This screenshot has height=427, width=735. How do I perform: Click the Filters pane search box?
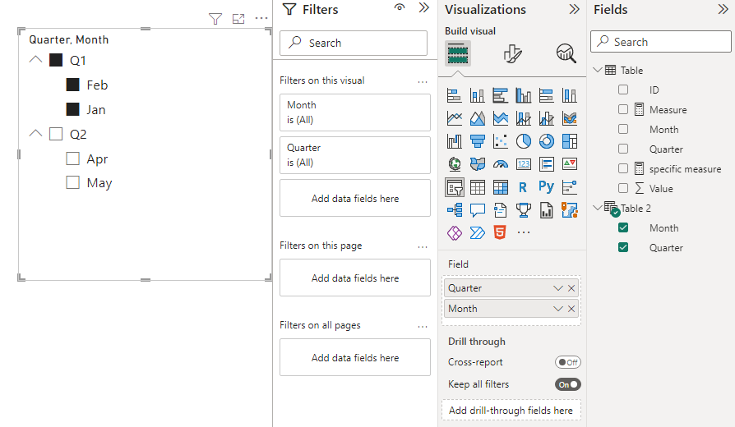tap(354, 43)
